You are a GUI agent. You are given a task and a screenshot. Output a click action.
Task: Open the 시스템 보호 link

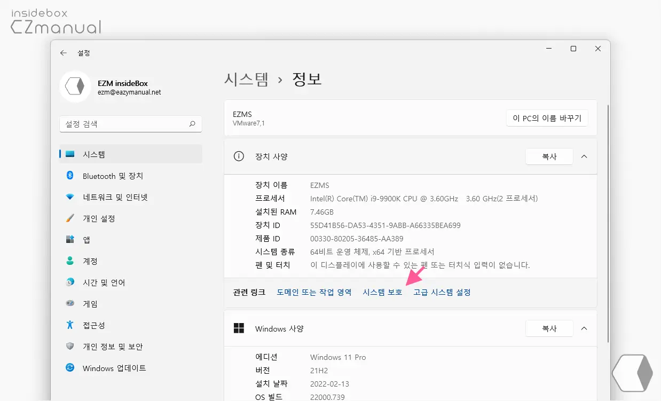[382, 293]
